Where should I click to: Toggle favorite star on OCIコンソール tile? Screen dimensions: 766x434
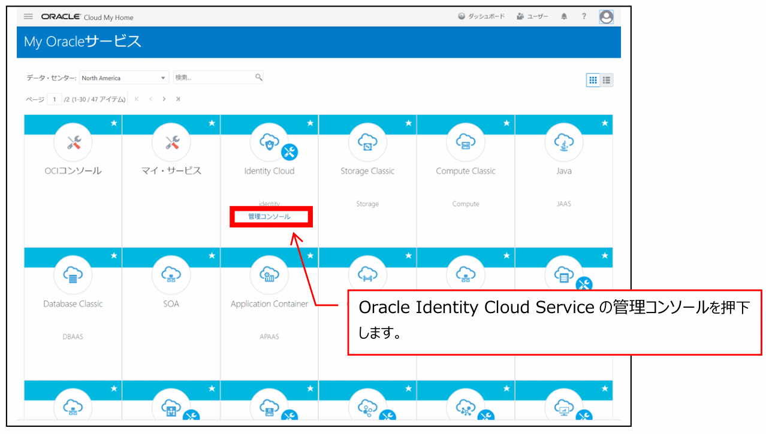pyautogui.click(x=114, y=123)
